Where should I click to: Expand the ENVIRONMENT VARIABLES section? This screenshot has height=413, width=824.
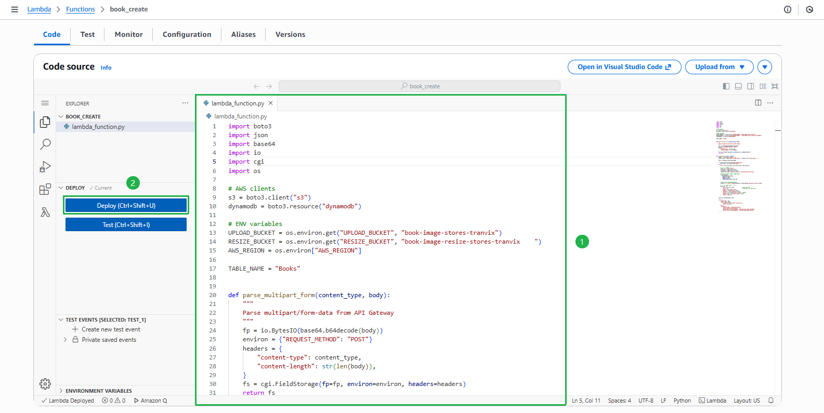[95, 391]
